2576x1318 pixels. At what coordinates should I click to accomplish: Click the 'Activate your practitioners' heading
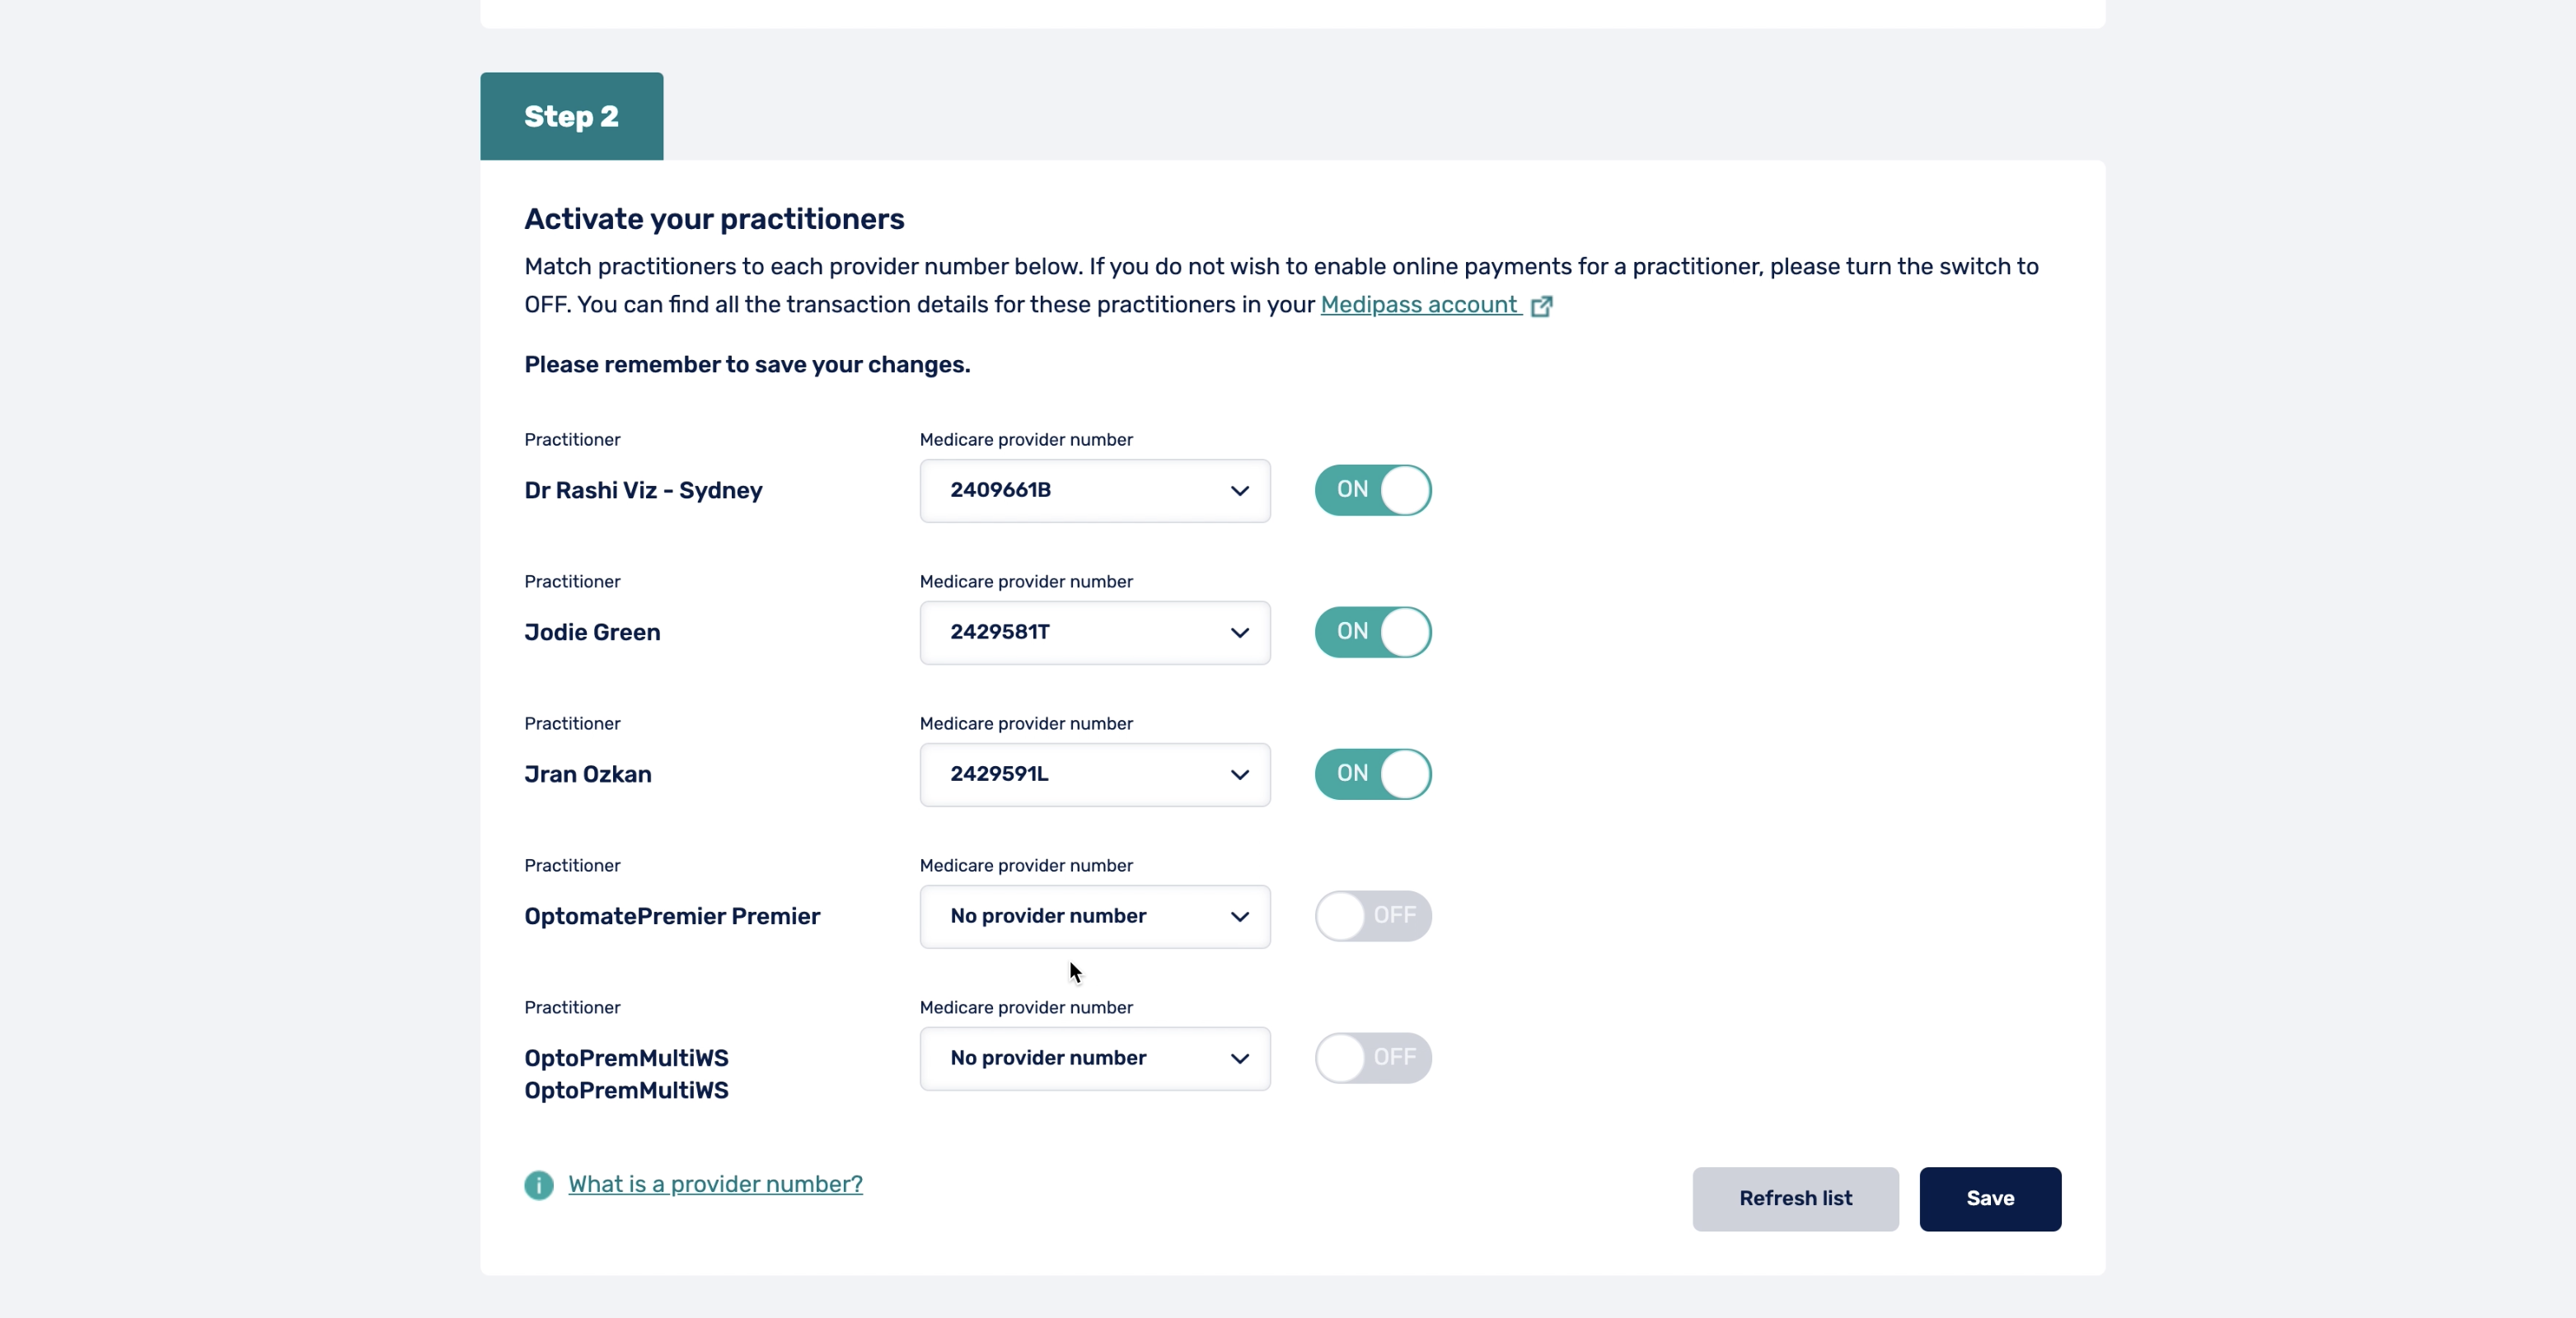[714, 219]
